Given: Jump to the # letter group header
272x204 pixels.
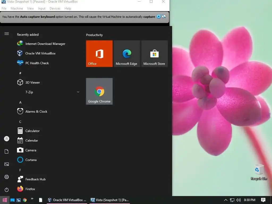Looking at the screenshot, I should [20, 73].
